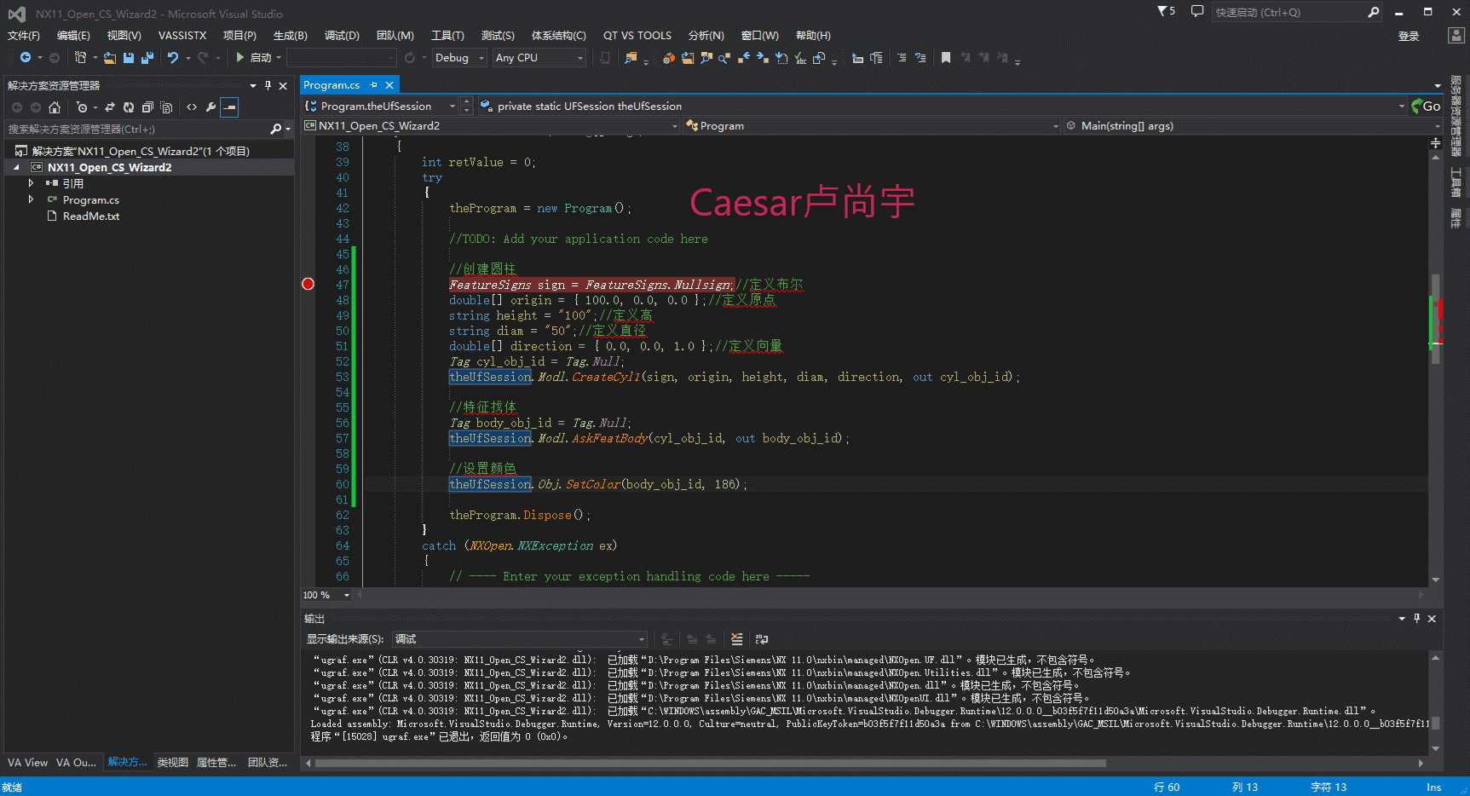Click the Uncomment Selection icon
Screen dimensions: 1470x796
click(x=920, y=58)
